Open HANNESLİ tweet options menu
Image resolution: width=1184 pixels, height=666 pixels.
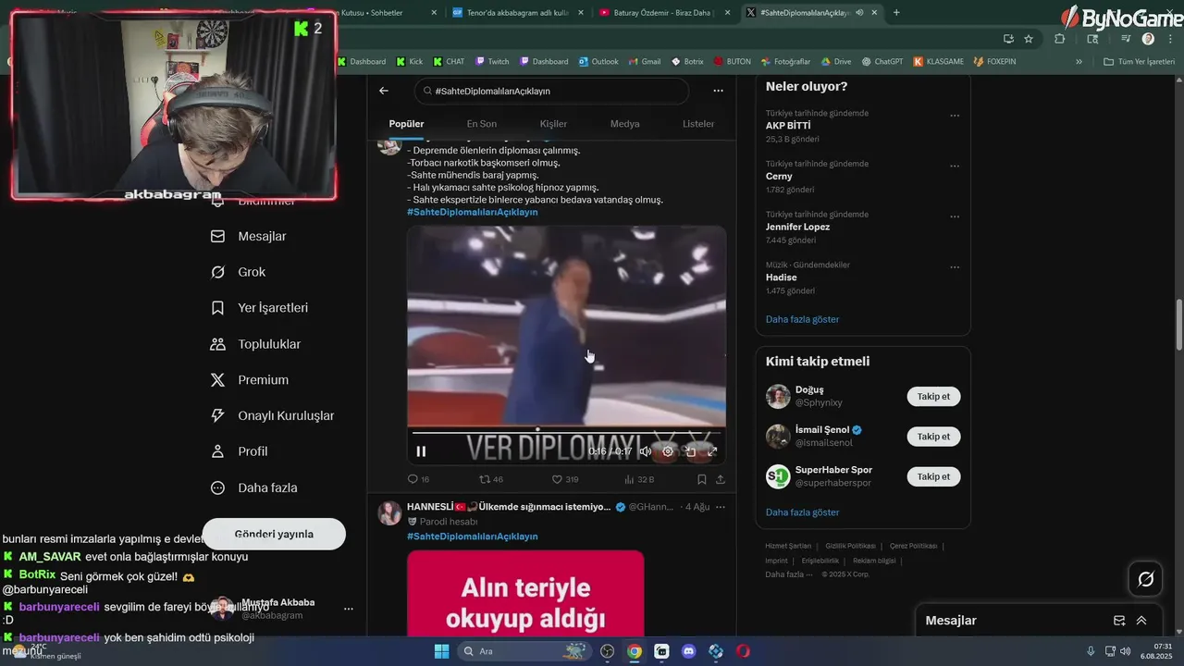pos(721,507)
